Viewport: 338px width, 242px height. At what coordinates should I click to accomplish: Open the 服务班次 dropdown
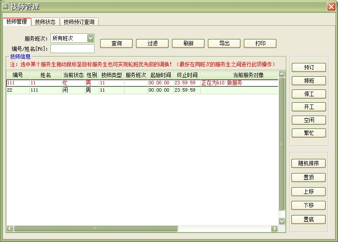point(90,38)
